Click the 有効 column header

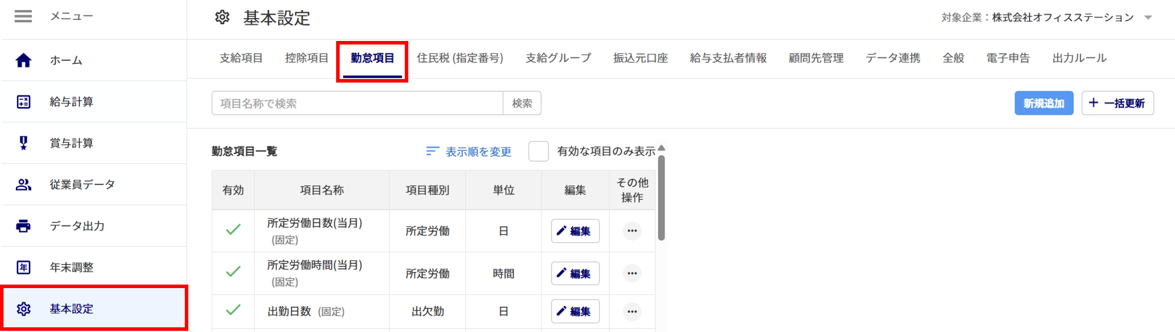pos(233,190)
